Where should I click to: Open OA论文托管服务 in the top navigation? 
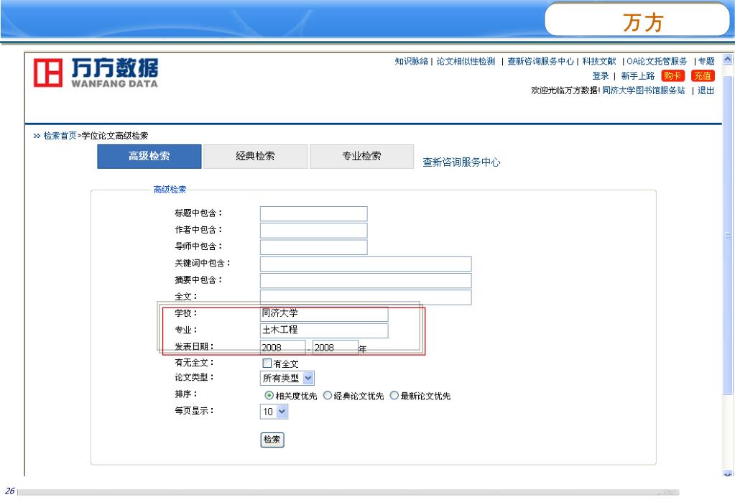click(657, 61)
